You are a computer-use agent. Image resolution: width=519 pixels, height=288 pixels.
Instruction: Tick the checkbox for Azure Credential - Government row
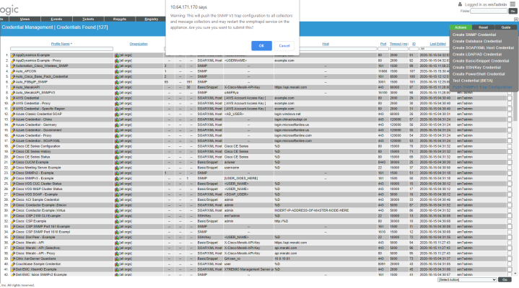[510, 130]
